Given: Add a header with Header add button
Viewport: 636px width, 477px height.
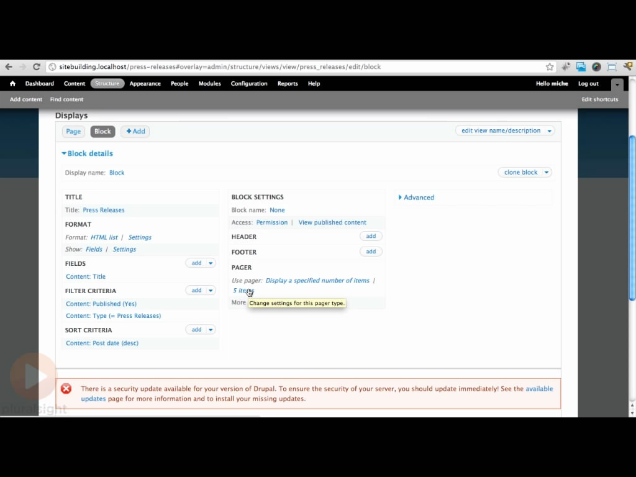Looking at the screenshot, I should click(371, 236).
